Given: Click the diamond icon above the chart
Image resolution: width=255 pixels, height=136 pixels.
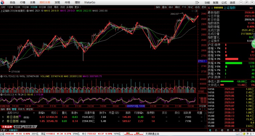Looking at the screenshot, I should click(x=193, y=11).
